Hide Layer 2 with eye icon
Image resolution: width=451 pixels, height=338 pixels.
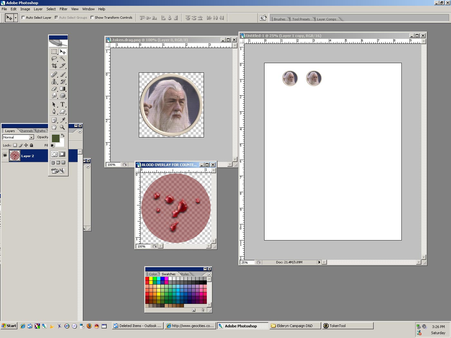pyautogui.click(x=5, y=156)
